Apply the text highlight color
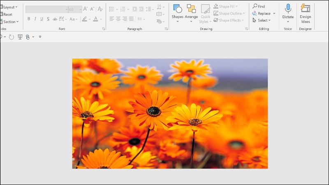This screenshot has width=329, height=185. (85, 19)
